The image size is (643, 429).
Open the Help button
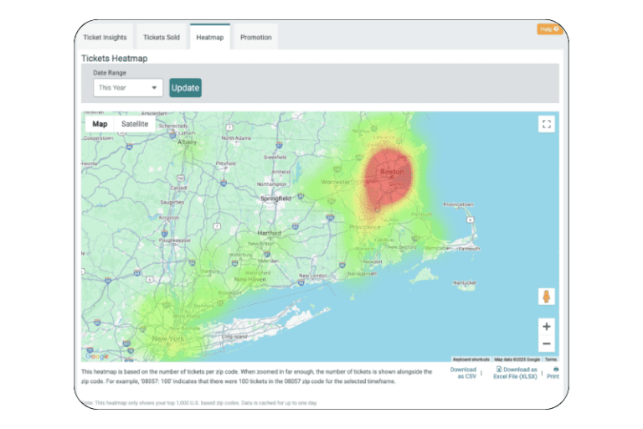click(x=549, y=29)
